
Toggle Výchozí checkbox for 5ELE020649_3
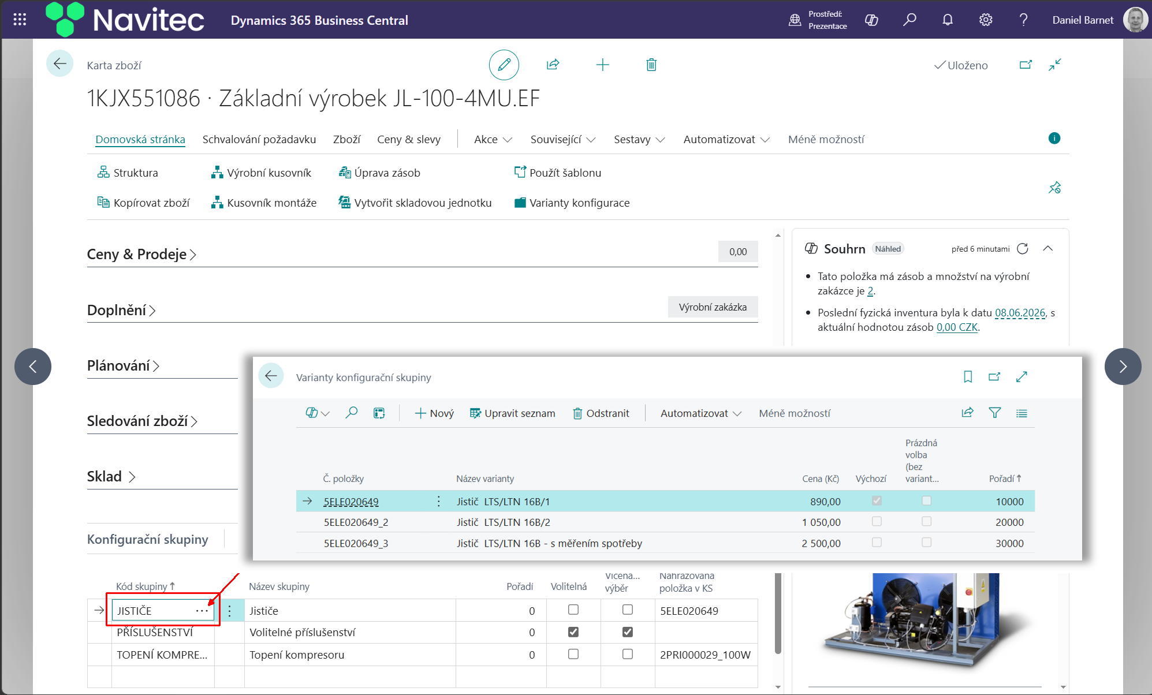877,543
